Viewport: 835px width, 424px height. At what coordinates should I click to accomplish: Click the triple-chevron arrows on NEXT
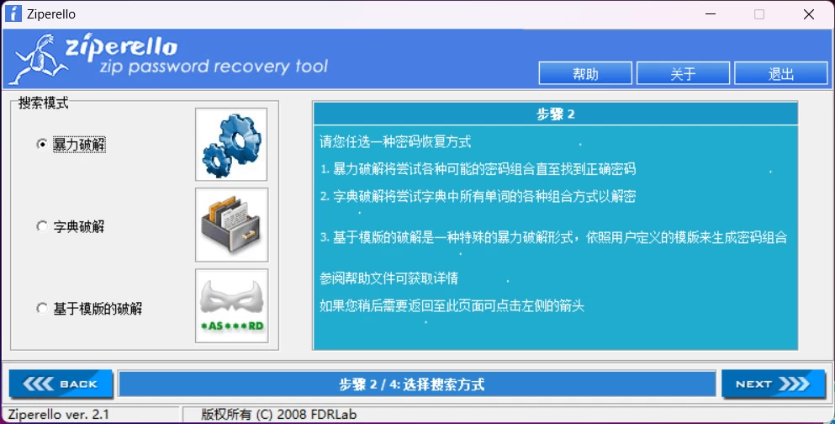click(794, 384)
